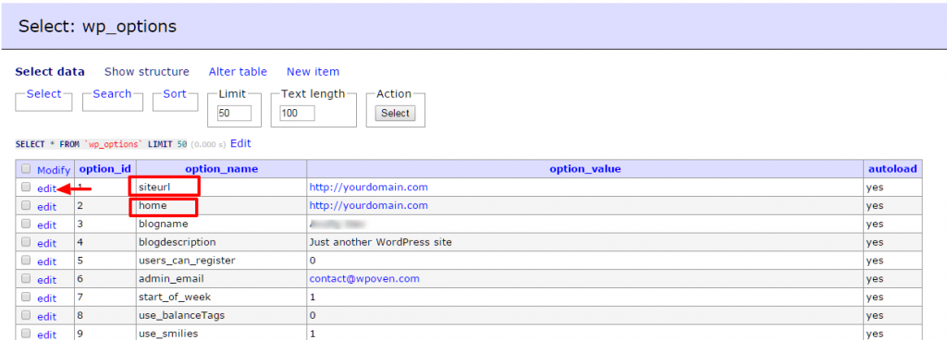Sort by the option_value column header

click(x=585, y=169)
